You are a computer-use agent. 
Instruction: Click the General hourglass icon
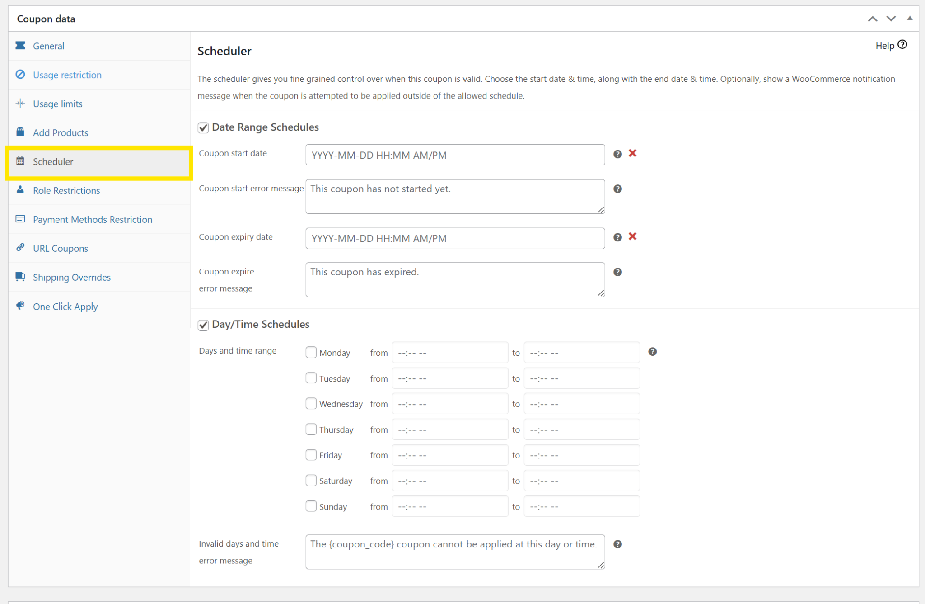tap(20, 46)
